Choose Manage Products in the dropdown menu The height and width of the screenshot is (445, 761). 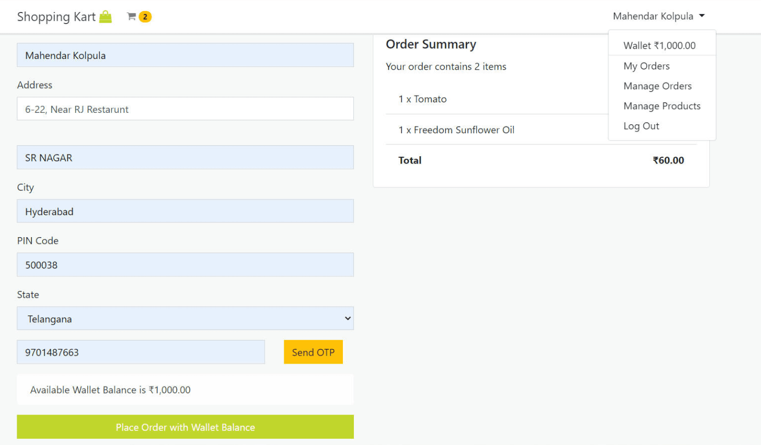click(x=662, y=106)
